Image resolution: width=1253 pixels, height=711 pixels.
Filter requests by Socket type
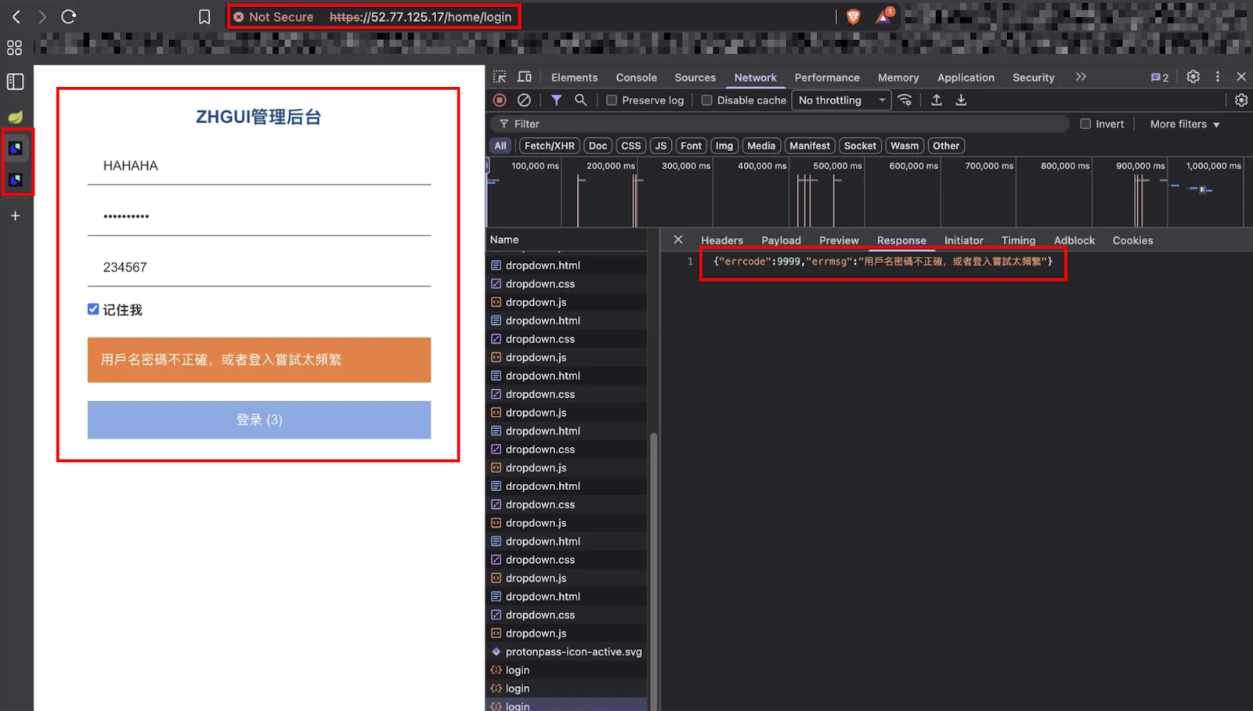point(860,146)
